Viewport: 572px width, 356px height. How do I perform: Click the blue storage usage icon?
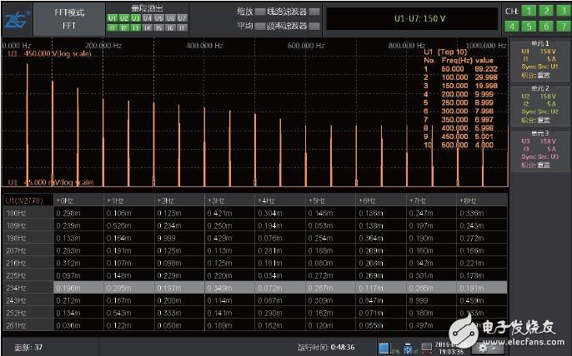tap(384, 349)
